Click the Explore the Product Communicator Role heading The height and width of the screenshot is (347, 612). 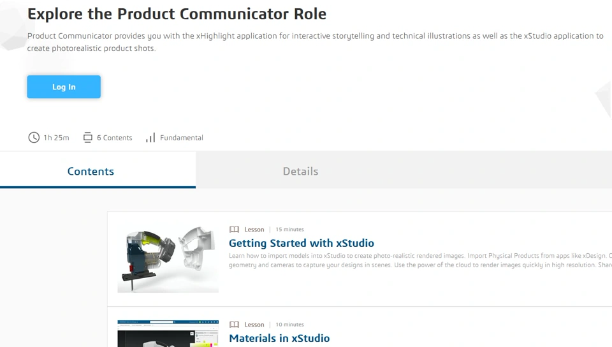[177, 13]
